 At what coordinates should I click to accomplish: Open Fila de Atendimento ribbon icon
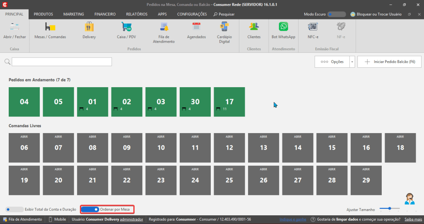pos(164,27)
